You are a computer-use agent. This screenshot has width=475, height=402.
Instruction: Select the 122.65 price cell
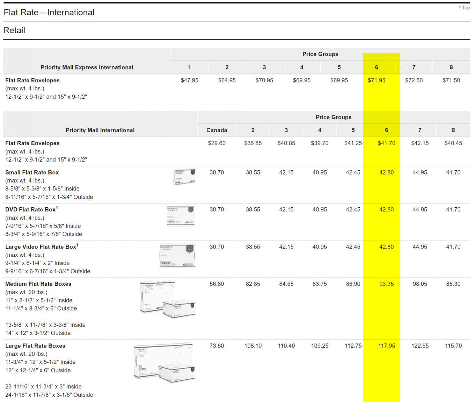[420, 346]
